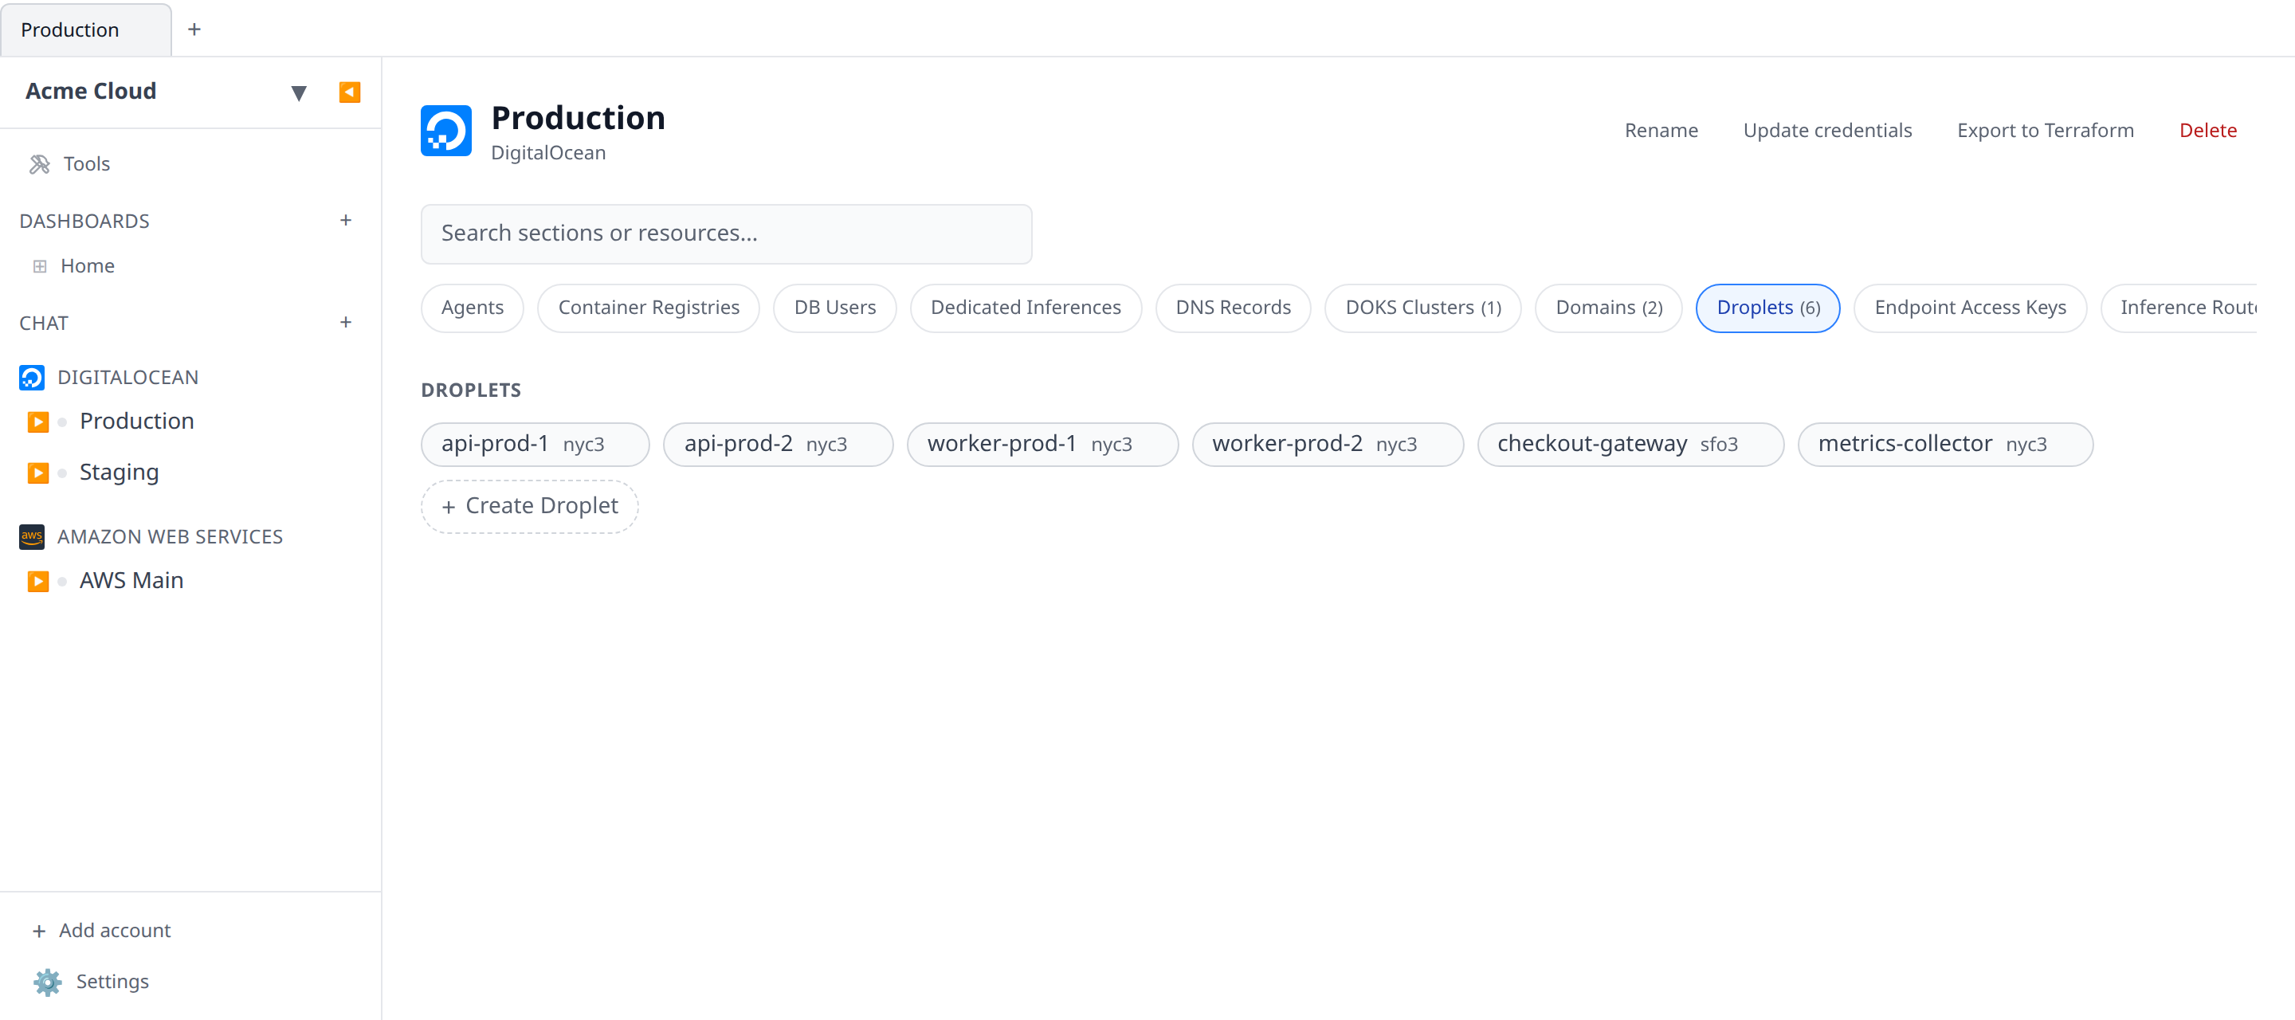Click the DigitalOcean logo in sidebar
This screenshot has width=2295, height=1020.
(x=32, y=378)
